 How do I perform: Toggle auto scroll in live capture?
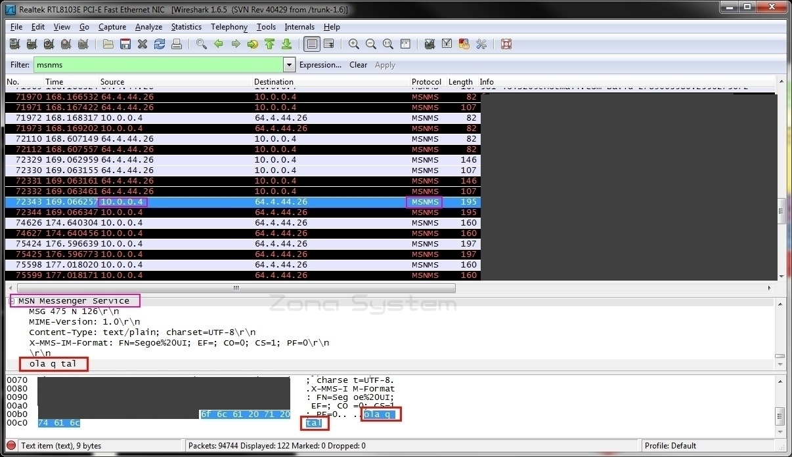(x=329, y=44)
